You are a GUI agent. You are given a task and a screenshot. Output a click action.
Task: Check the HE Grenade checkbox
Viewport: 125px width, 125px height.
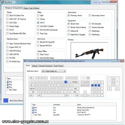(x=90, y=24)
